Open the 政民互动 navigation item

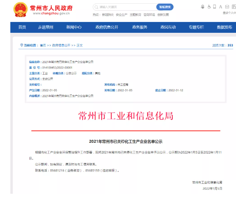click(168, 27)
